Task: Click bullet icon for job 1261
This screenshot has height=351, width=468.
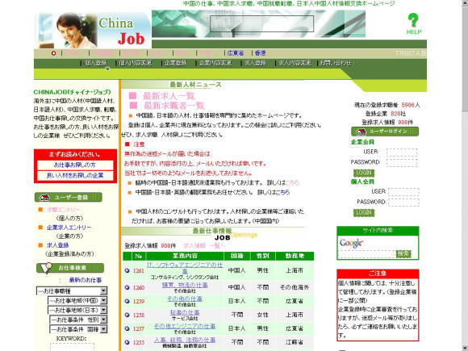Action: click(x=127, y=270)
